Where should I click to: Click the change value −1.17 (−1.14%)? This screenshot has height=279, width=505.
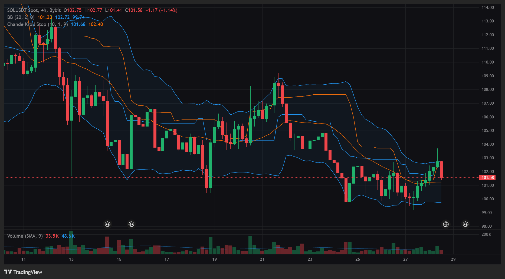(x=161, y=10)
